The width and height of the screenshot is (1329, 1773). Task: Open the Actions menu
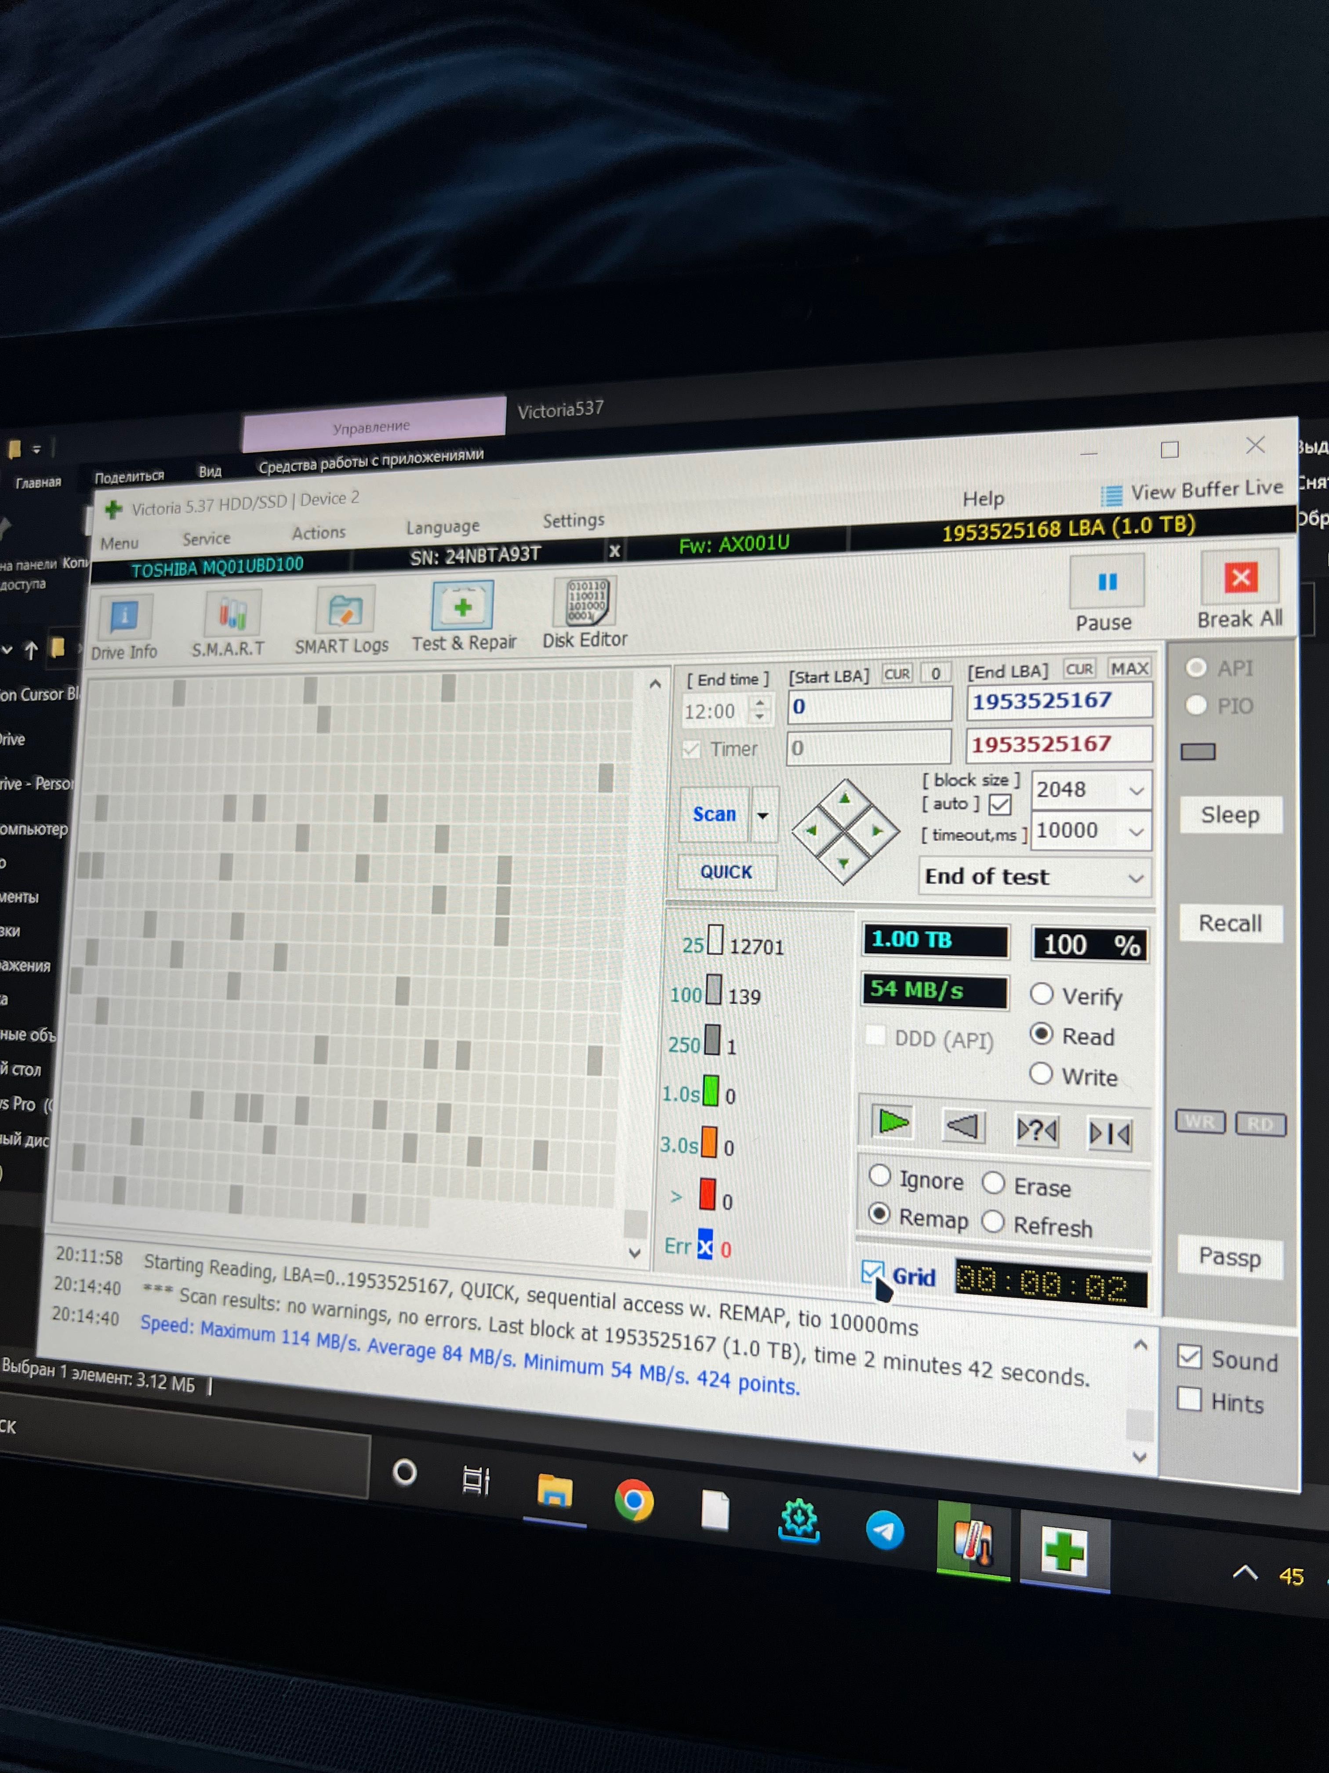coord(318,532)
